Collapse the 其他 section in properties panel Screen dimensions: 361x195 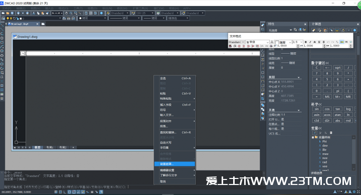(x=299, y=110)
